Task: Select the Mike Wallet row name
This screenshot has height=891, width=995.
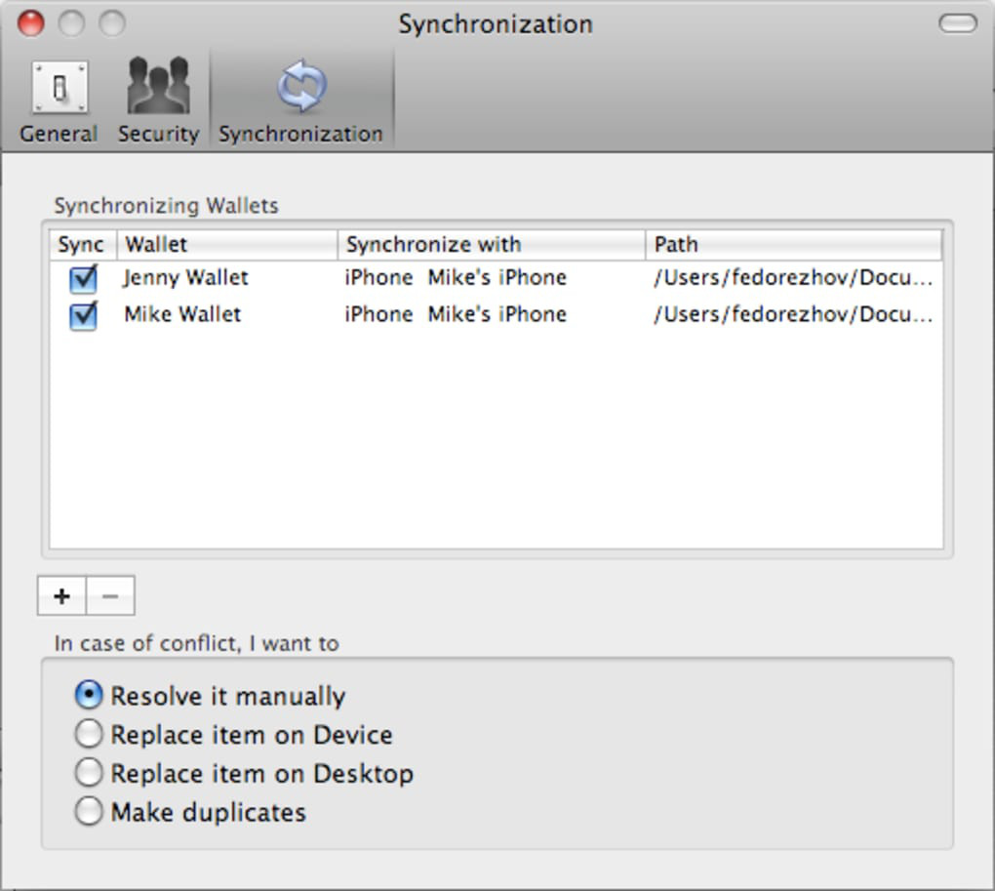Action: click(x=182, y=314)
